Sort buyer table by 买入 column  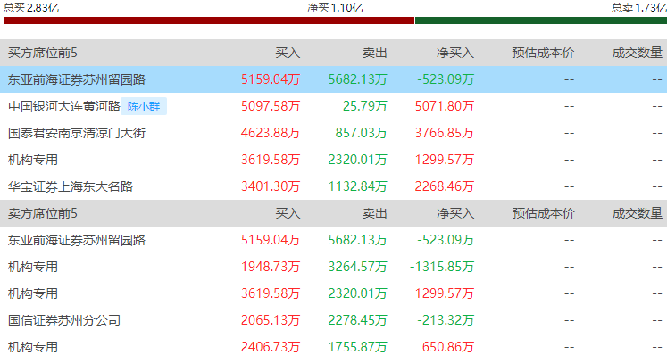pyautogui.click(x=288, y=53)
